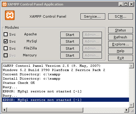Toggle the Apache Svc checkbox

pos(5,34)
